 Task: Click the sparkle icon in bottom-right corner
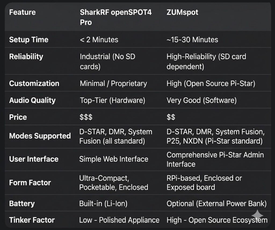pyautogui.click(x=257, y=215)
